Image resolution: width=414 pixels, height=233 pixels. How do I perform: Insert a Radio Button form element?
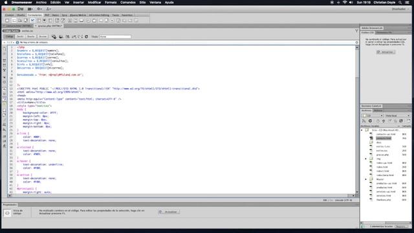45,20
